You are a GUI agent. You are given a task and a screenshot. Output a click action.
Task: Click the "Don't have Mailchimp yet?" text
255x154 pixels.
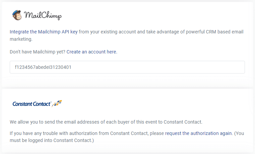click(38, 52)
